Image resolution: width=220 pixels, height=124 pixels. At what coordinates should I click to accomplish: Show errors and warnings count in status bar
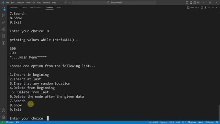pos(10,122)
